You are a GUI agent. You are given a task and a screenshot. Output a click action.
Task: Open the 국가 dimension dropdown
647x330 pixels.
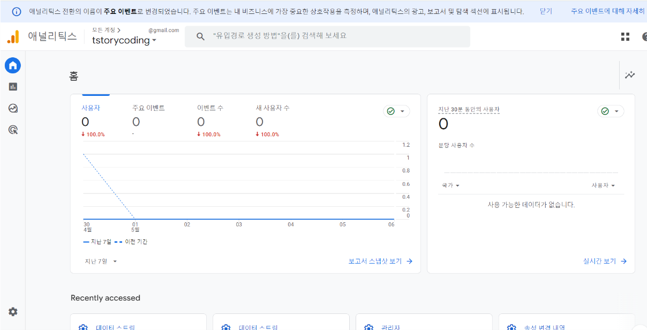(450, 185)
